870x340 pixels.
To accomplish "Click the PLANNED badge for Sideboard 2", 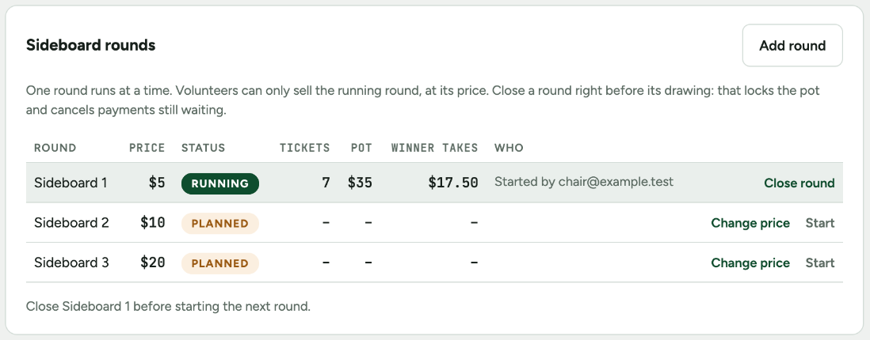I will [220, 224].
